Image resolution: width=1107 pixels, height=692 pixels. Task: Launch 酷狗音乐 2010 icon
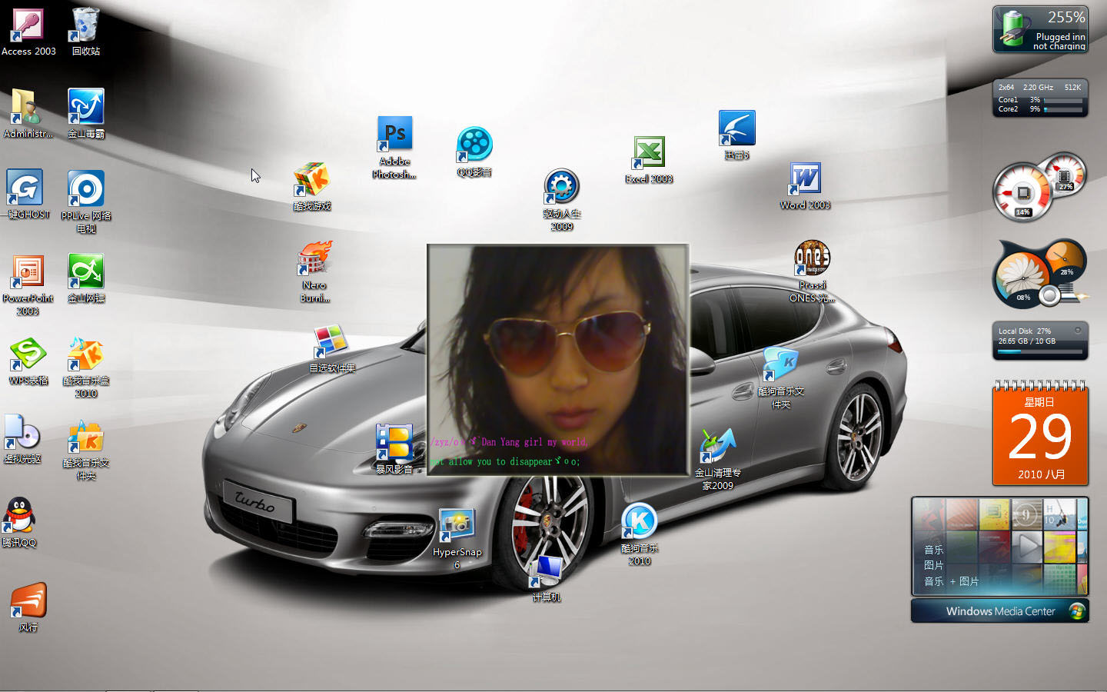click(x=640, y=534)
